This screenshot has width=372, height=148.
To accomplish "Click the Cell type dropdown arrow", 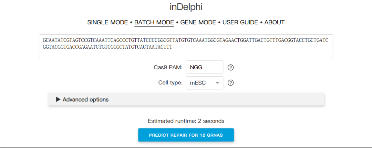I will click(217, 83).
